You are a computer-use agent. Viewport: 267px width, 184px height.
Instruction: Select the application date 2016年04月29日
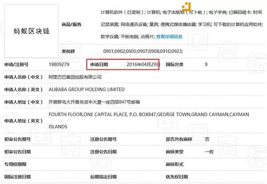coord(143,64)
